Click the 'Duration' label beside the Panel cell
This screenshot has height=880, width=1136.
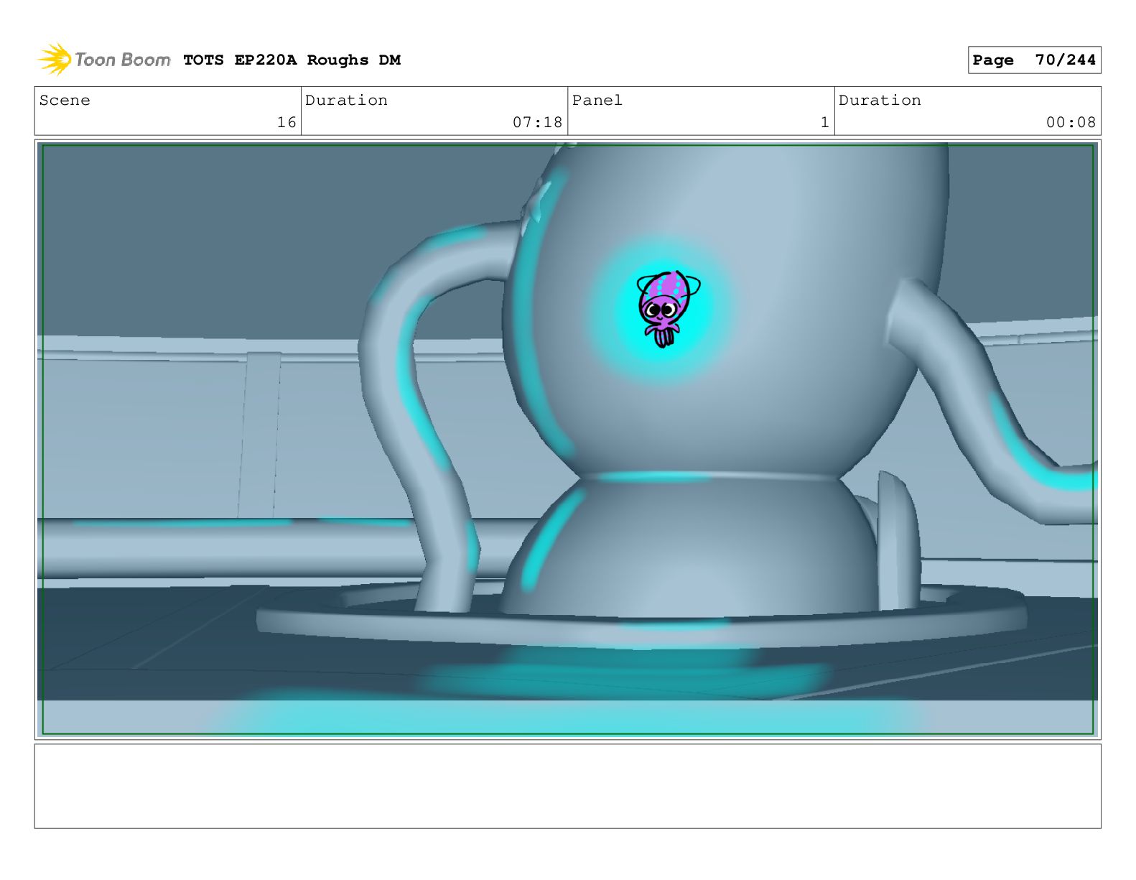pyautogui.click(x=880, y=101)
